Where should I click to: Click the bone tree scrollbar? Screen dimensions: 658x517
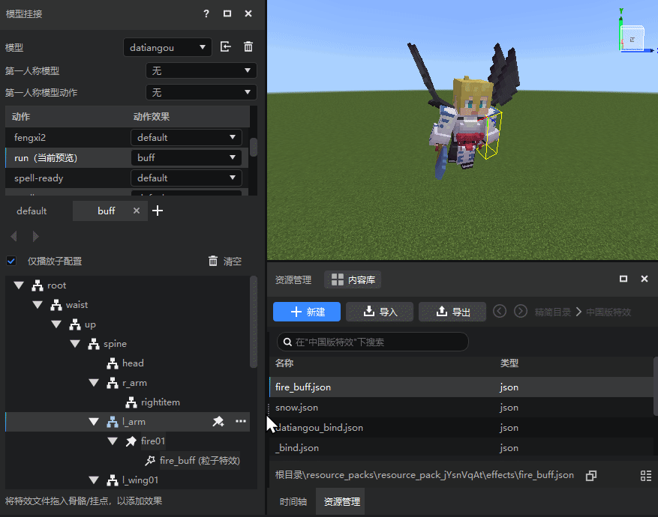pyautogui.click(x=254, y=321)
